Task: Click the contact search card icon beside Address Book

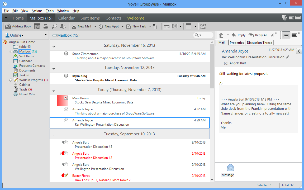Action: tap(37, 26)
